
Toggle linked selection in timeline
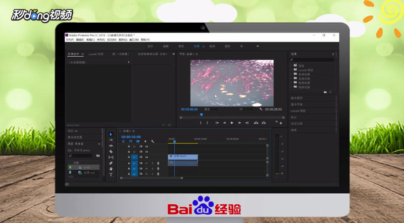click(138, 142)
